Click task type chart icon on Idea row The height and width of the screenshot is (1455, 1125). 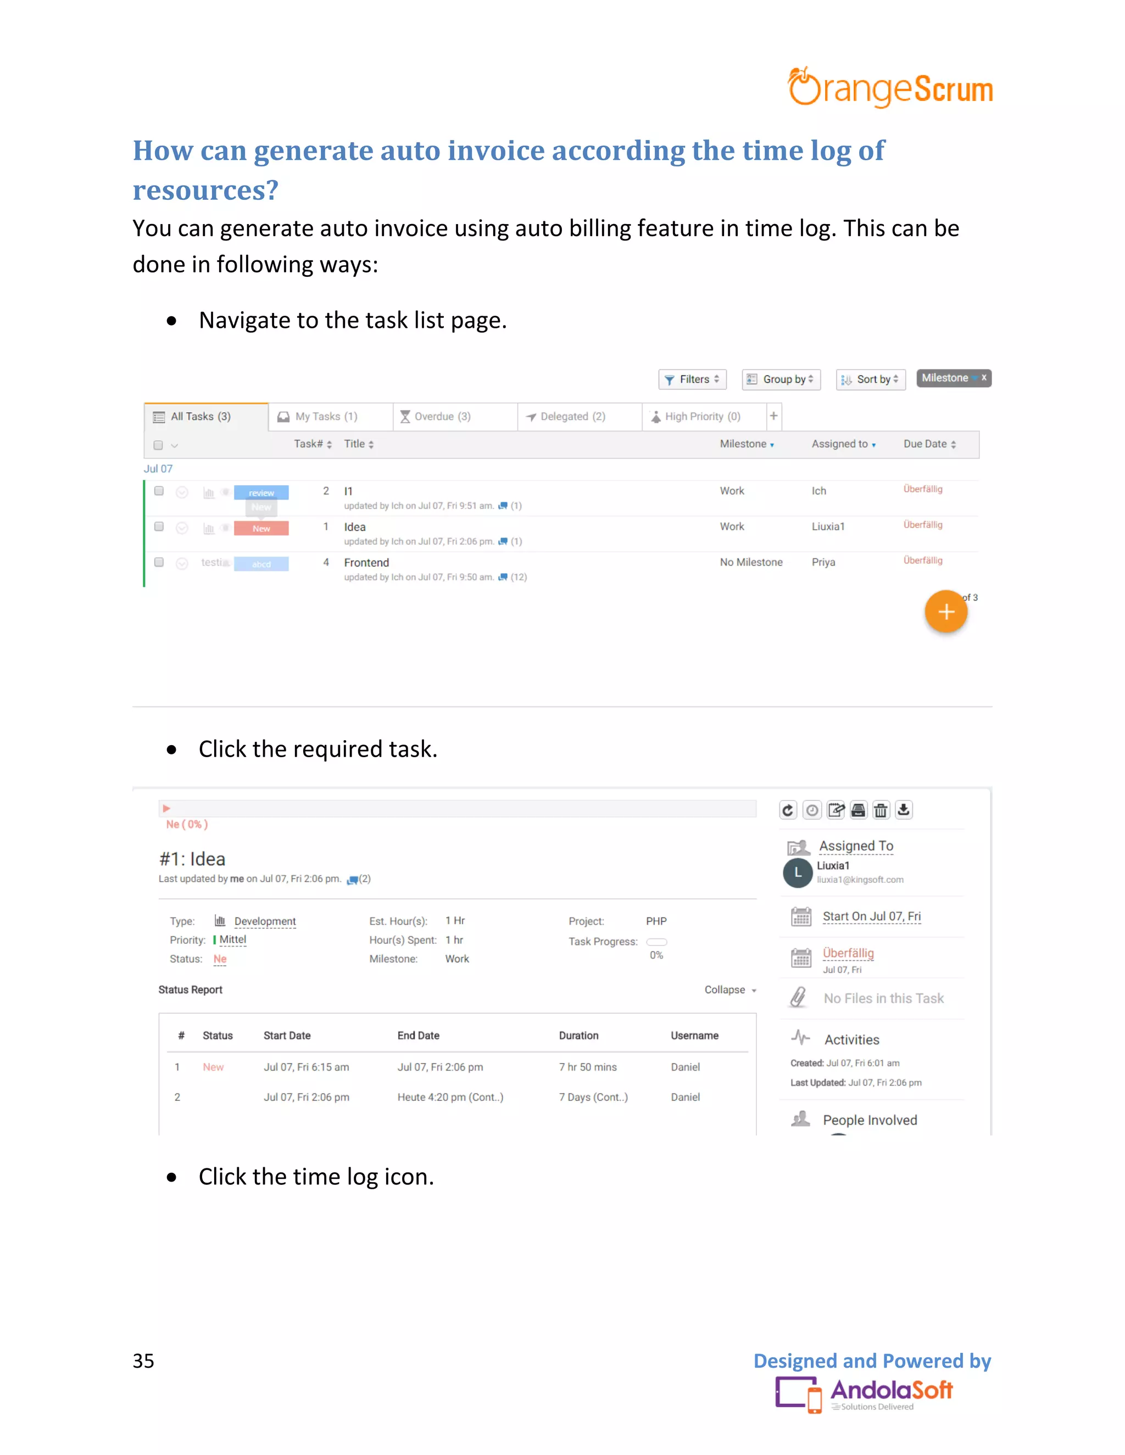tap(209, 529)
